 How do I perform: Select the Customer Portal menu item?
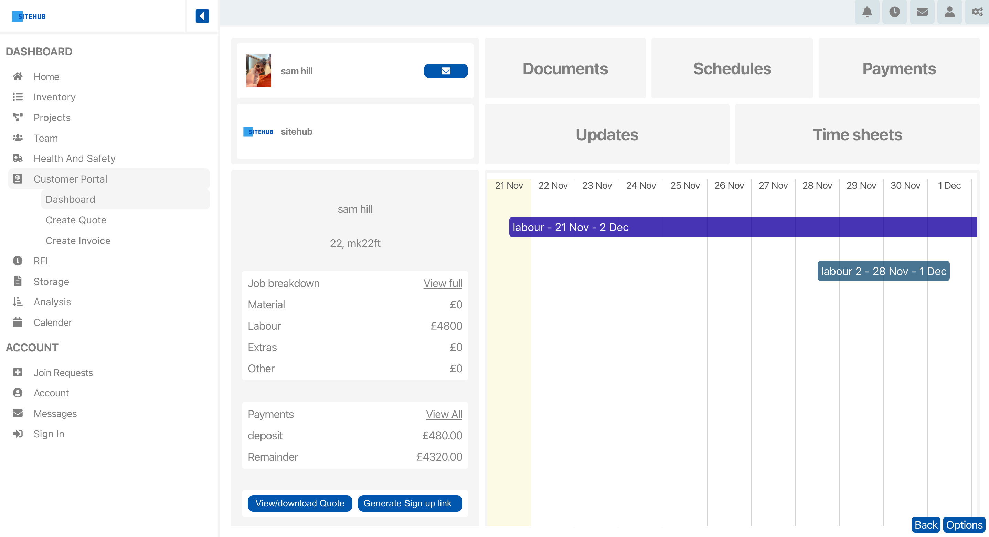pos(71,178)
